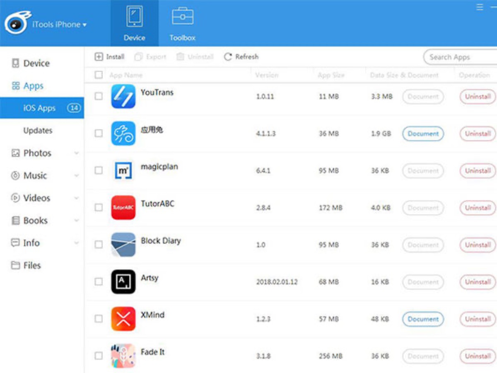The height and width of the screenshot is (373, 497).
Task: Click the Fade It app icon
Action: pyautogui.click(x=123, y=356)
